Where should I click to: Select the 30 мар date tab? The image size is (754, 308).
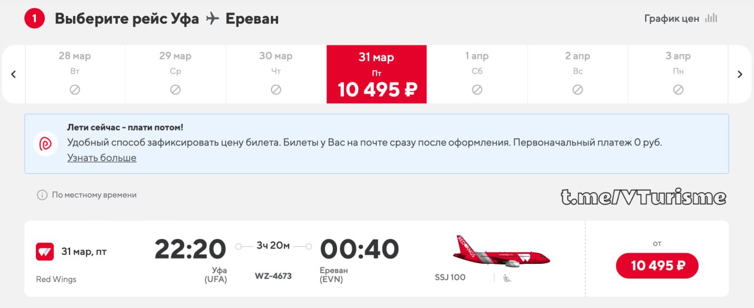pos(276,74)
